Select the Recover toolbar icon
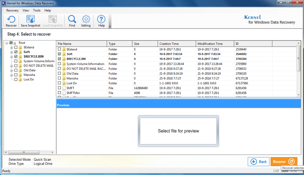Screen dimensions: 304x175 pos(11,20)
